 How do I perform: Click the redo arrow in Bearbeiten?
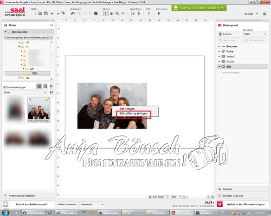point(78,13)
